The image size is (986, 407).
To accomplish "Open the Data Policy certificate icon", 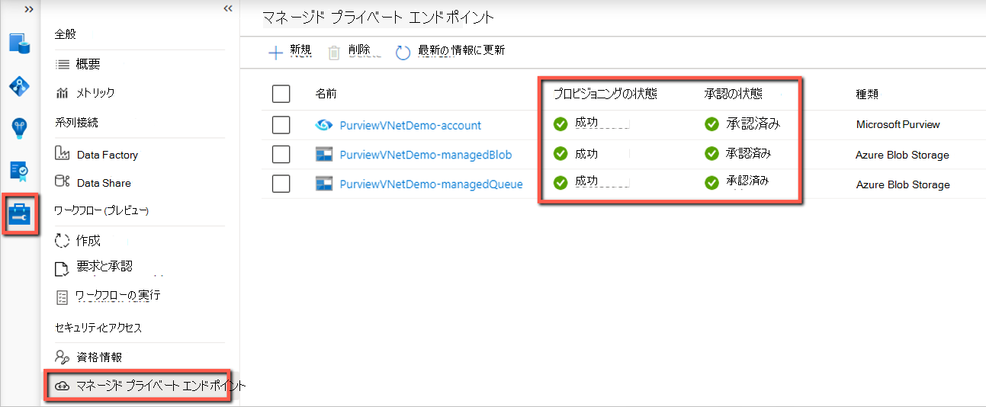I will pyautogui.click(x=19, y=172).
